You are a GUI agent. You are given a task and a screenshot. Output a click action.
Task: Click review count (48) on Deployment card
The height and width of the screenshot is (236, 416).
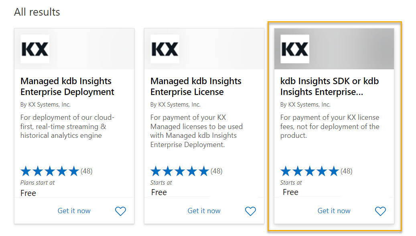coord(87,171)
